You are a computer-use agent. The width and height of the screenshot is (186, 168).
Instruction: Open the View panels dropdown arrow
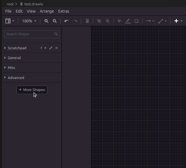click(13, 21)
